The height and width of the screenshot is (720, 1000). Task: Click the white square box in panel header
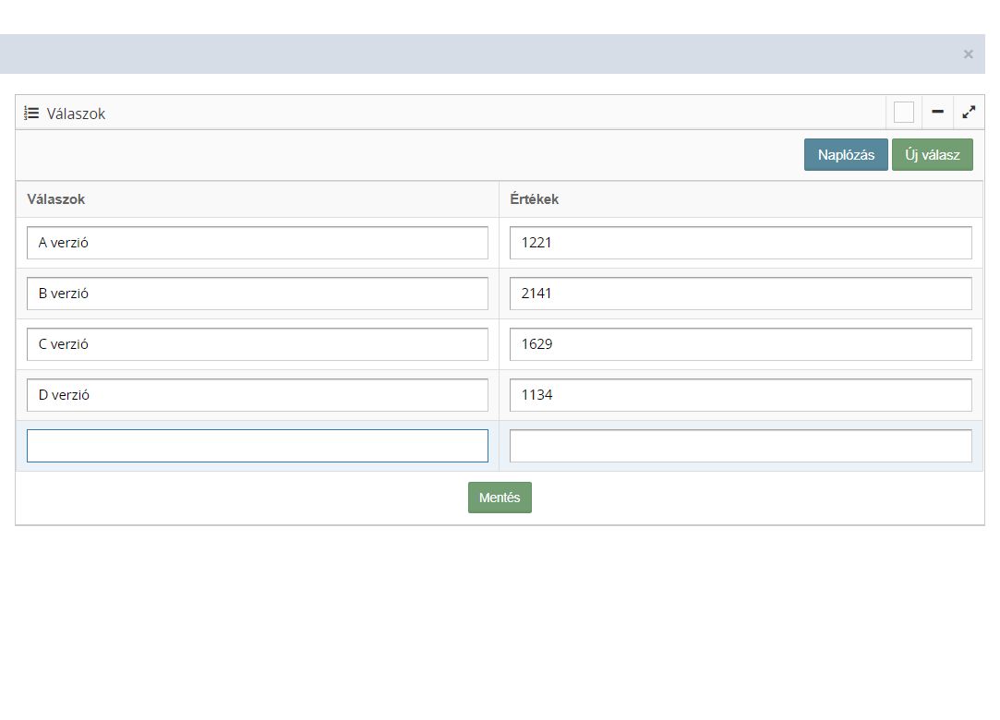903,113
